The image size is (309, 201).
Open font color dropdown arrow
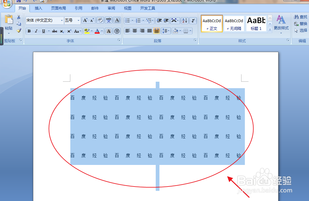(102, 31)
